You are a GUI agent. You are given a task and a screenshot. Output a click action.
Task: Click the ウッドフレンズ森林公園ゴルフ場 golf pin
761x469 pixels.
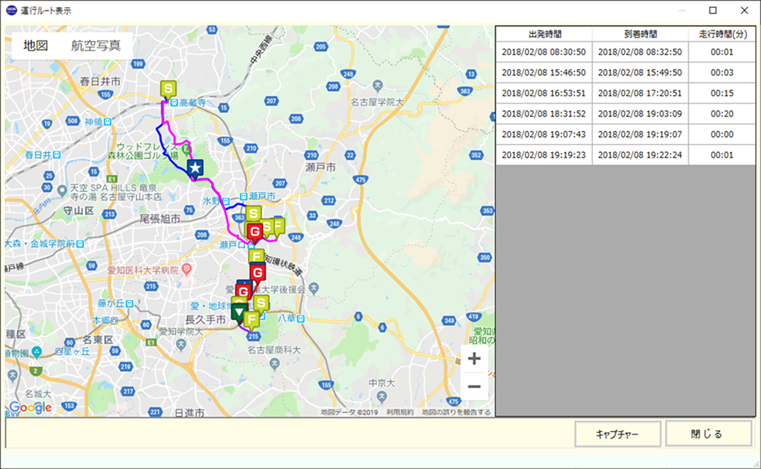coord(186,148)
